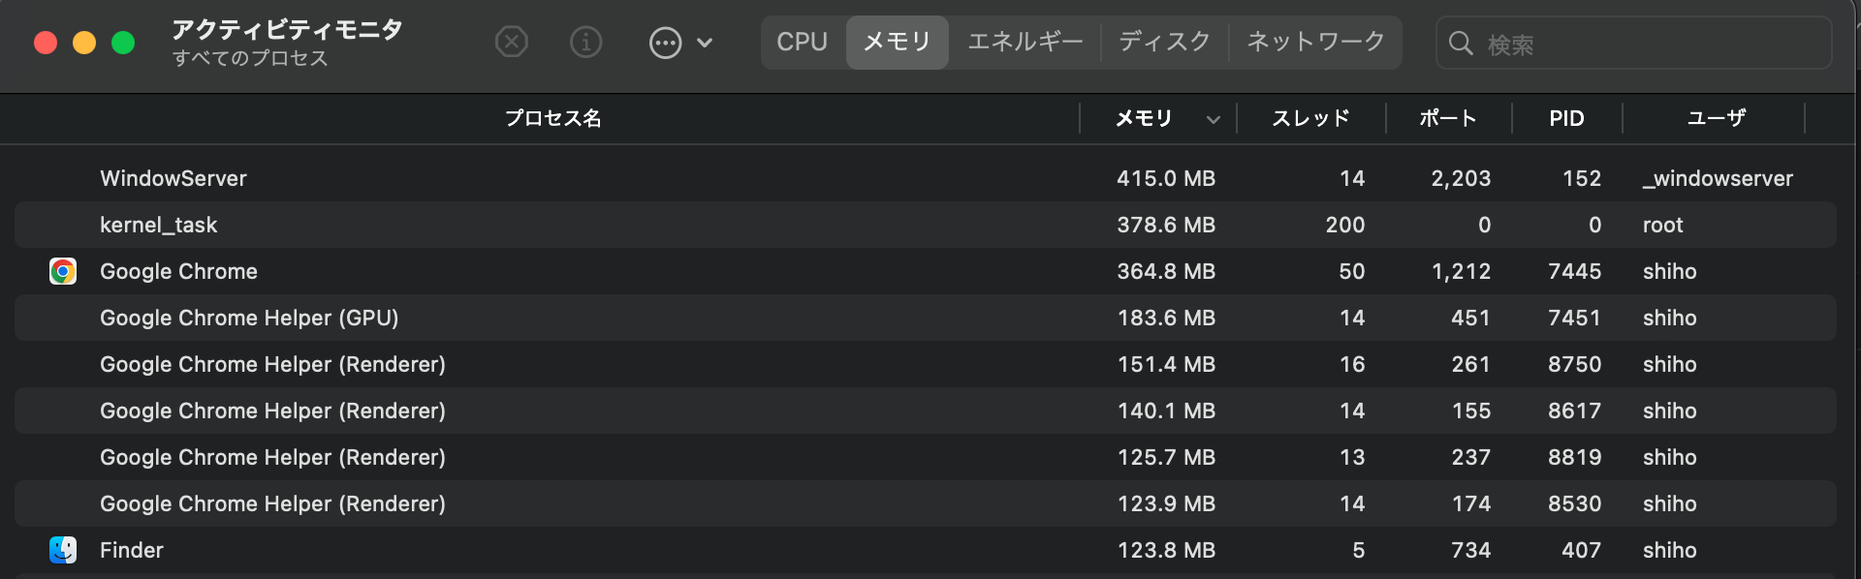1861x579 pixels.
Task: Click the ellipsis more-options icon
Action: click(x=665, y=43)
